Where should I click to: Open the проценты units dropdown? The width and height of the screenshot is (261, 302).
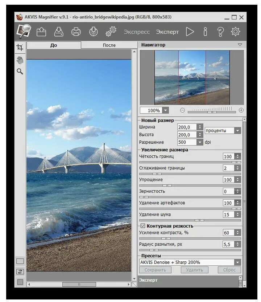(x=238, y=131)
